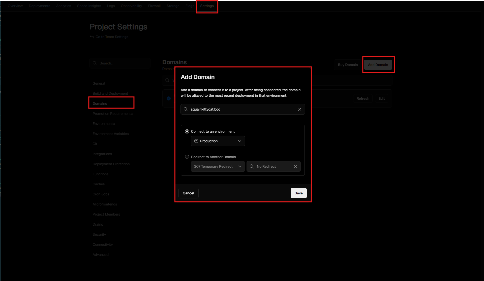Screen dimensions: 484x281
Task: Enable redirect mode instead of environment connection
Action: point(187,157)
